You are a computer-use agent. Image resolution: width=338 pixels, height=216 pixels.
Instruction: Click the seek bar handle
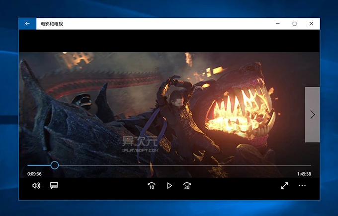[x=55, y=165]
